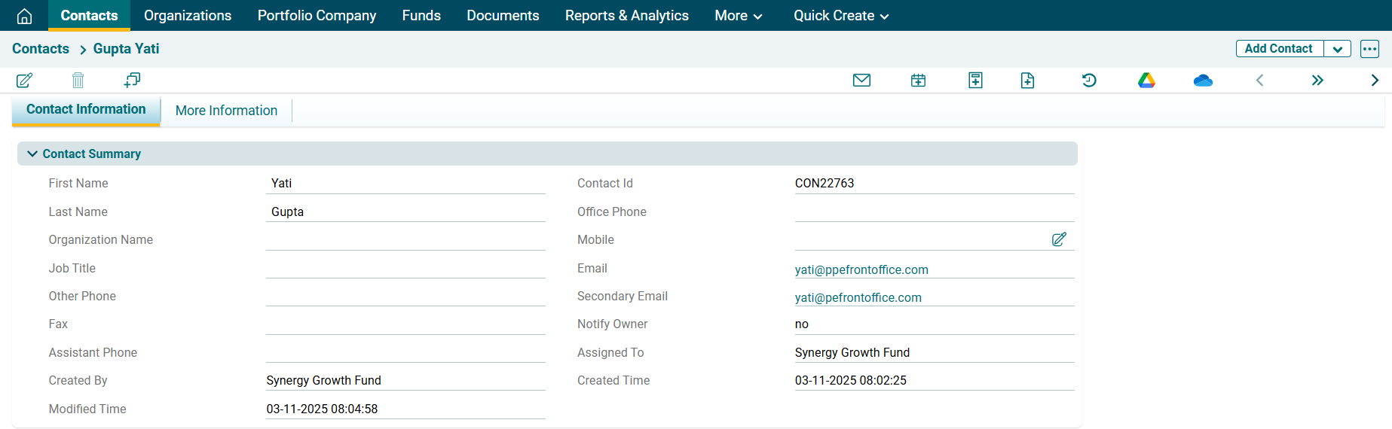Click the send email envelope icon
Viewport: 1392px width, 429px height.
[x=861, y=81]
